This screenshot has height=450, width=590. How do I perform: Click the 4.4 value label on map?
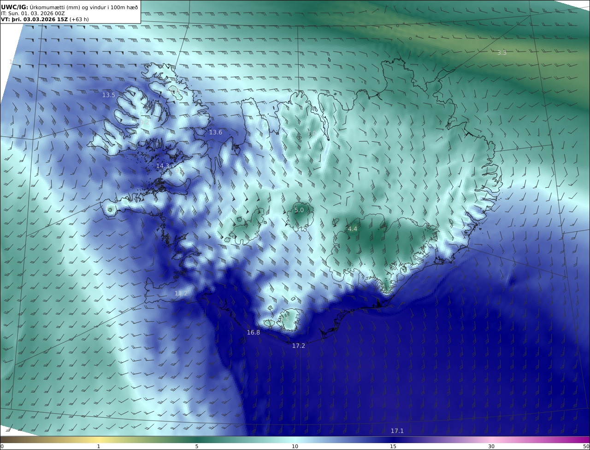point(353,229)
